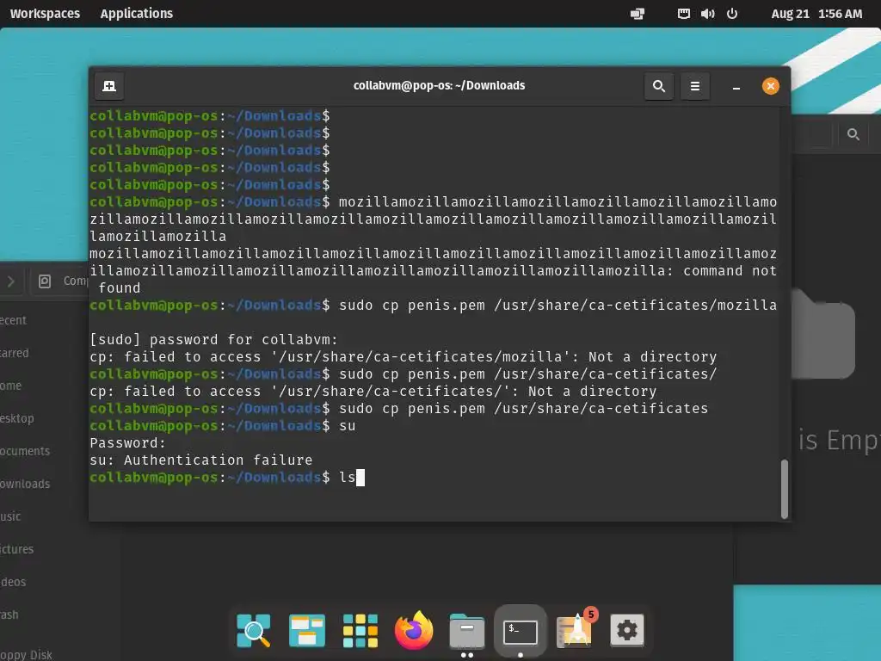881x661 pixels.
Task: Open the power tray icon
Action: (x=731, y=14)
